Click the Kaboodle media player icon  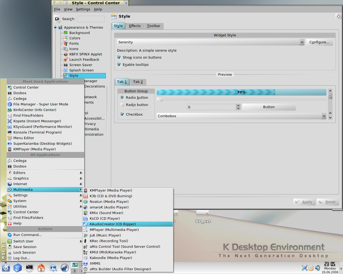[x=85, y=258]
